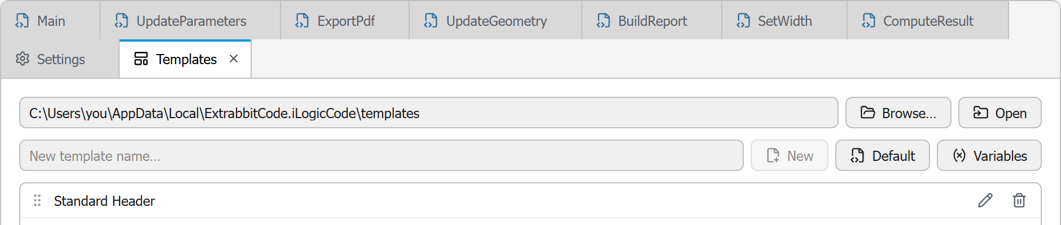
Task: Click the Templates tab layout icon
Action: (141, 58)
